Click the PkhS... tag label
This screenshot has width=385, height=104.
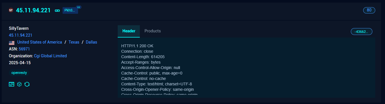click(70, 11)
